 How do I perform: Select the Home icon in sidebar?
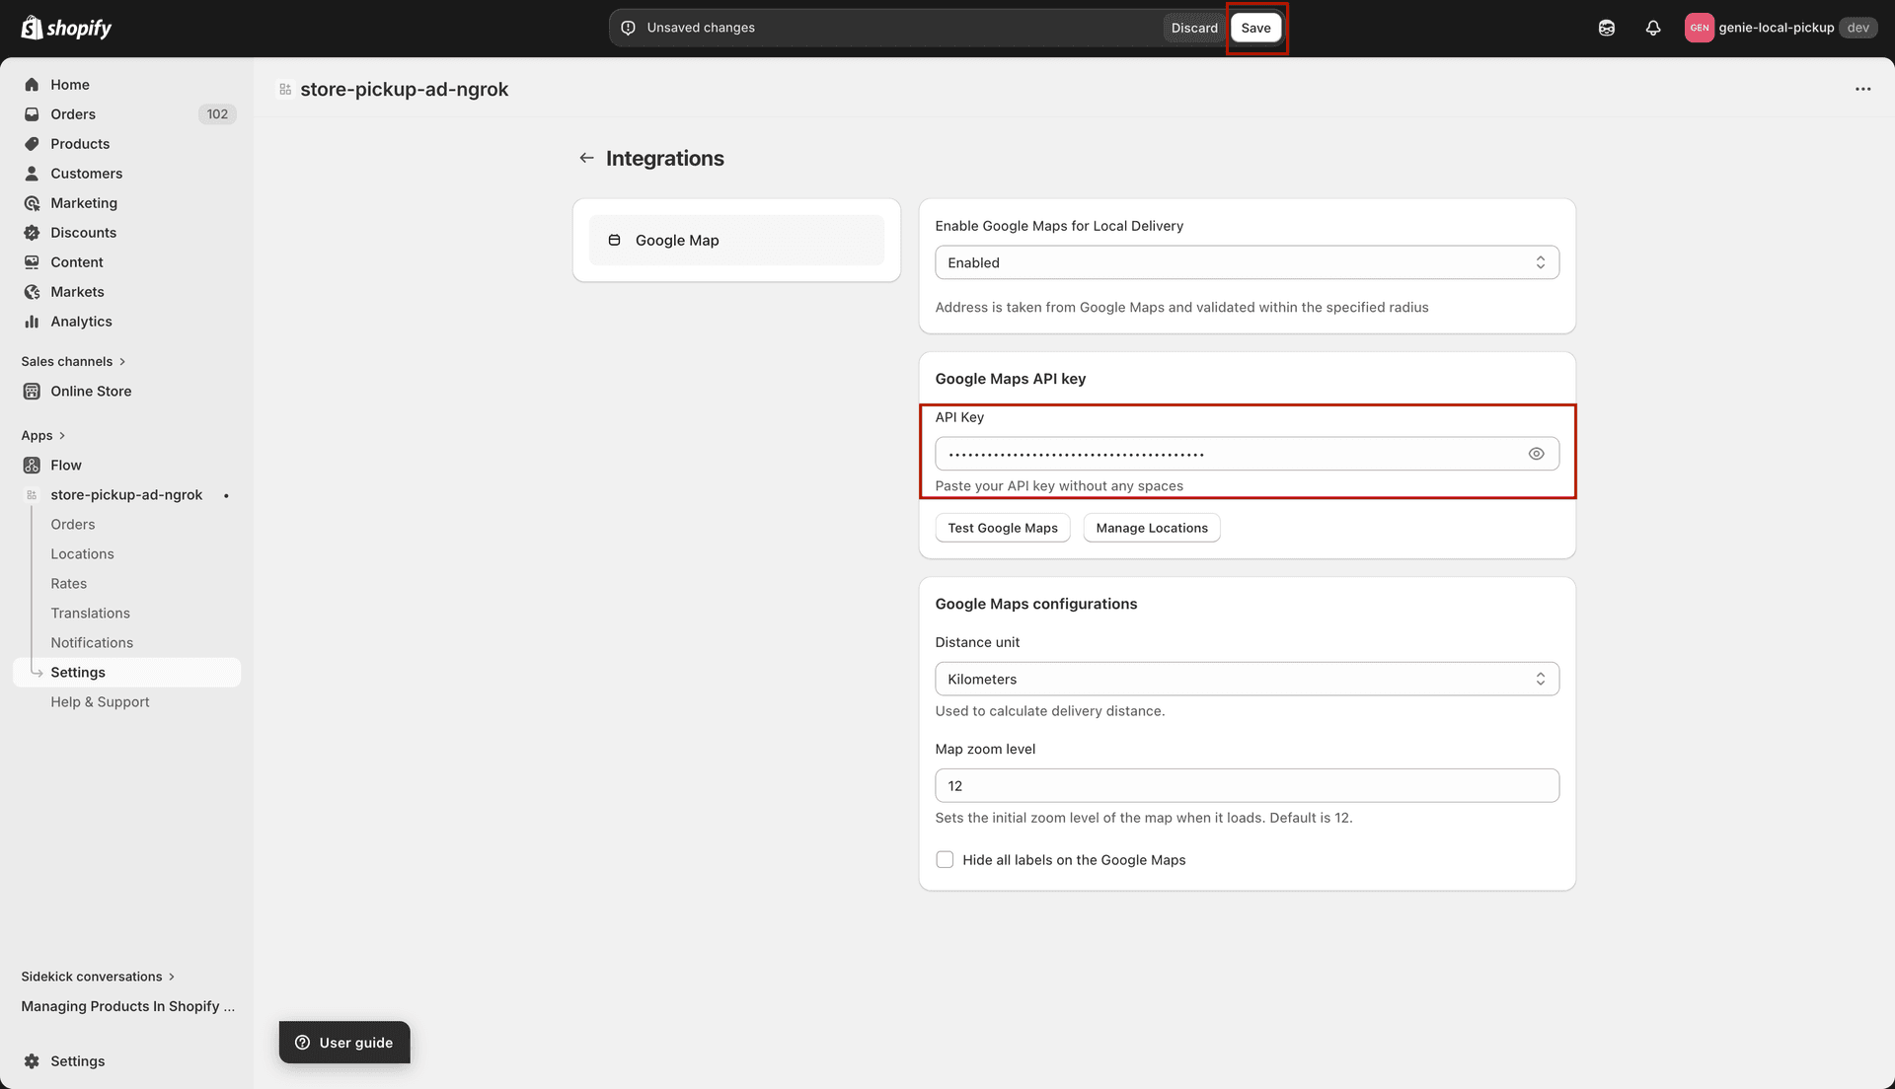pyautogui.click(x=33, y=85)
